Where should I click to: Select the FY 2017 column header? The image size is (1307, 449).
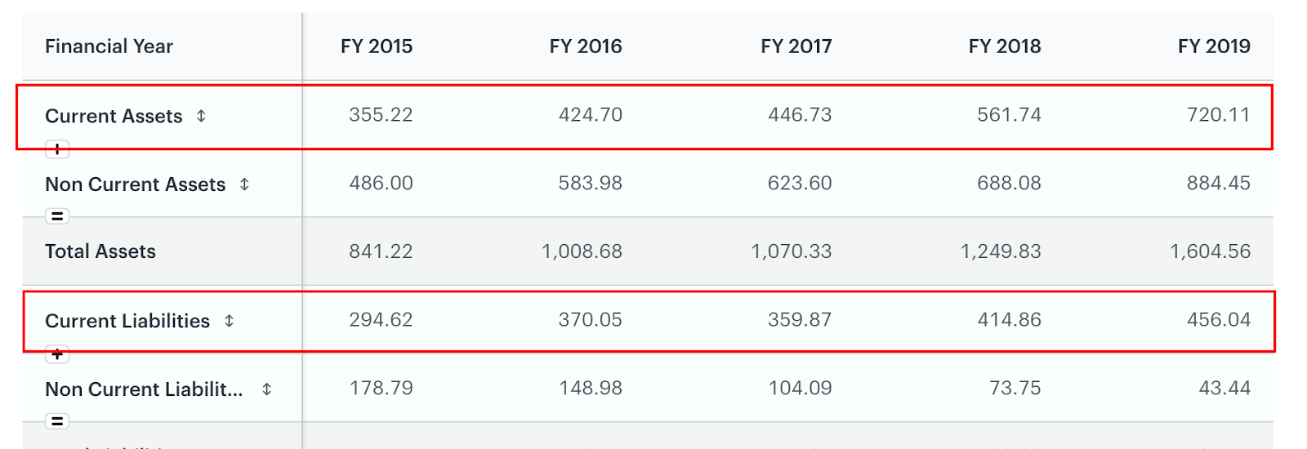pyautogui.click(x=796, y=47)
